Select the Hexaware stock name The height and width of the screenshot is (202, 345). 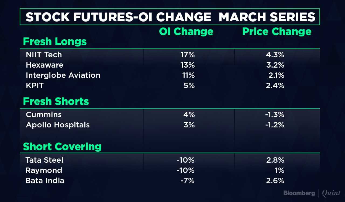44,65
